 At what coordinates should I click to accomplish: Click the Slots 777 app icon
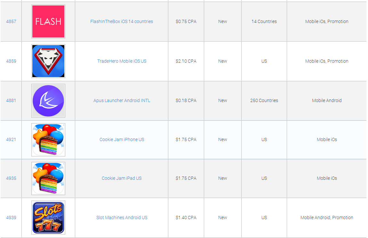tap(48, 218)
